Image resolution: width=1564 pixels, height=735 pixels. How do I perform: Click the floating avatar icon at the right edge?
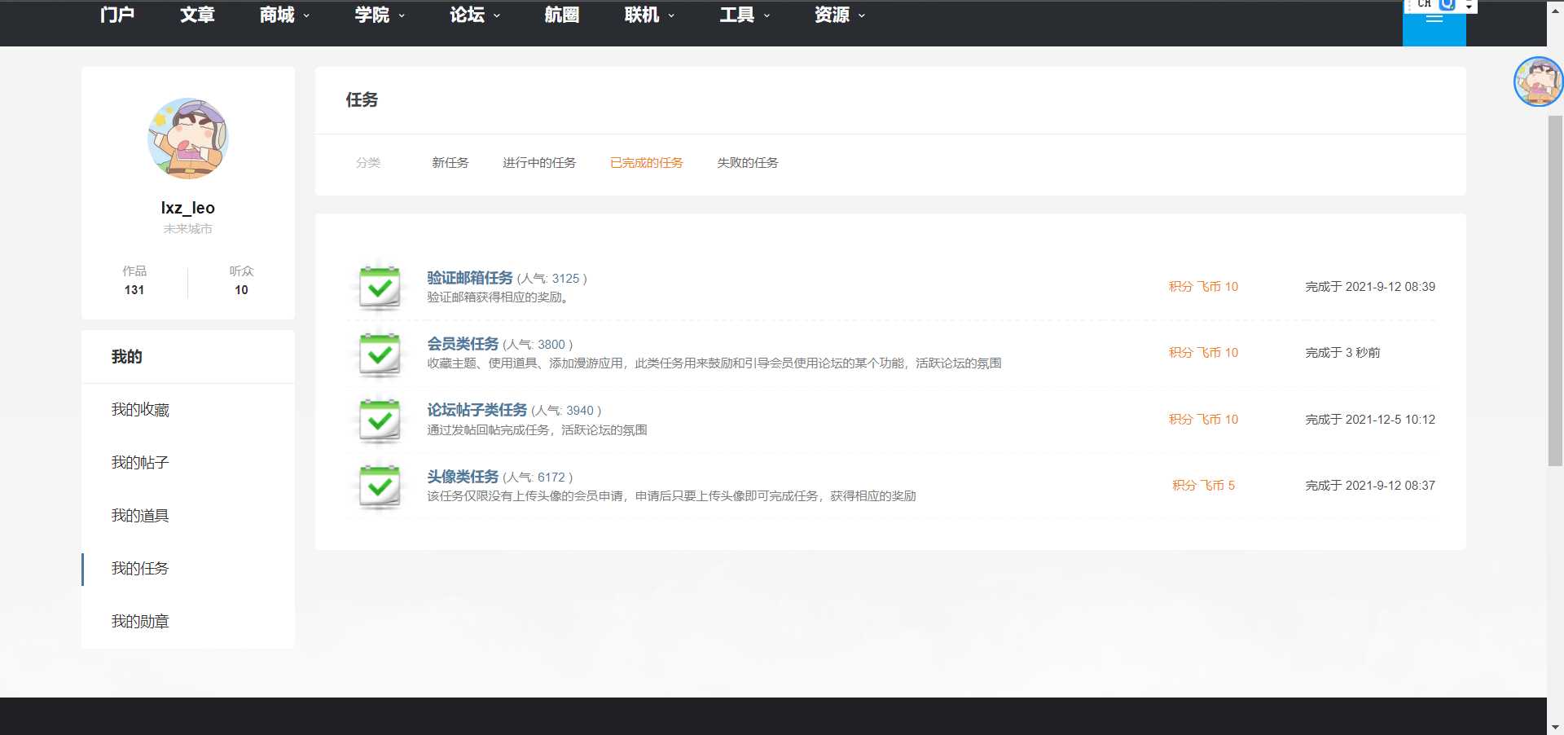click(x=1538, y=81)
